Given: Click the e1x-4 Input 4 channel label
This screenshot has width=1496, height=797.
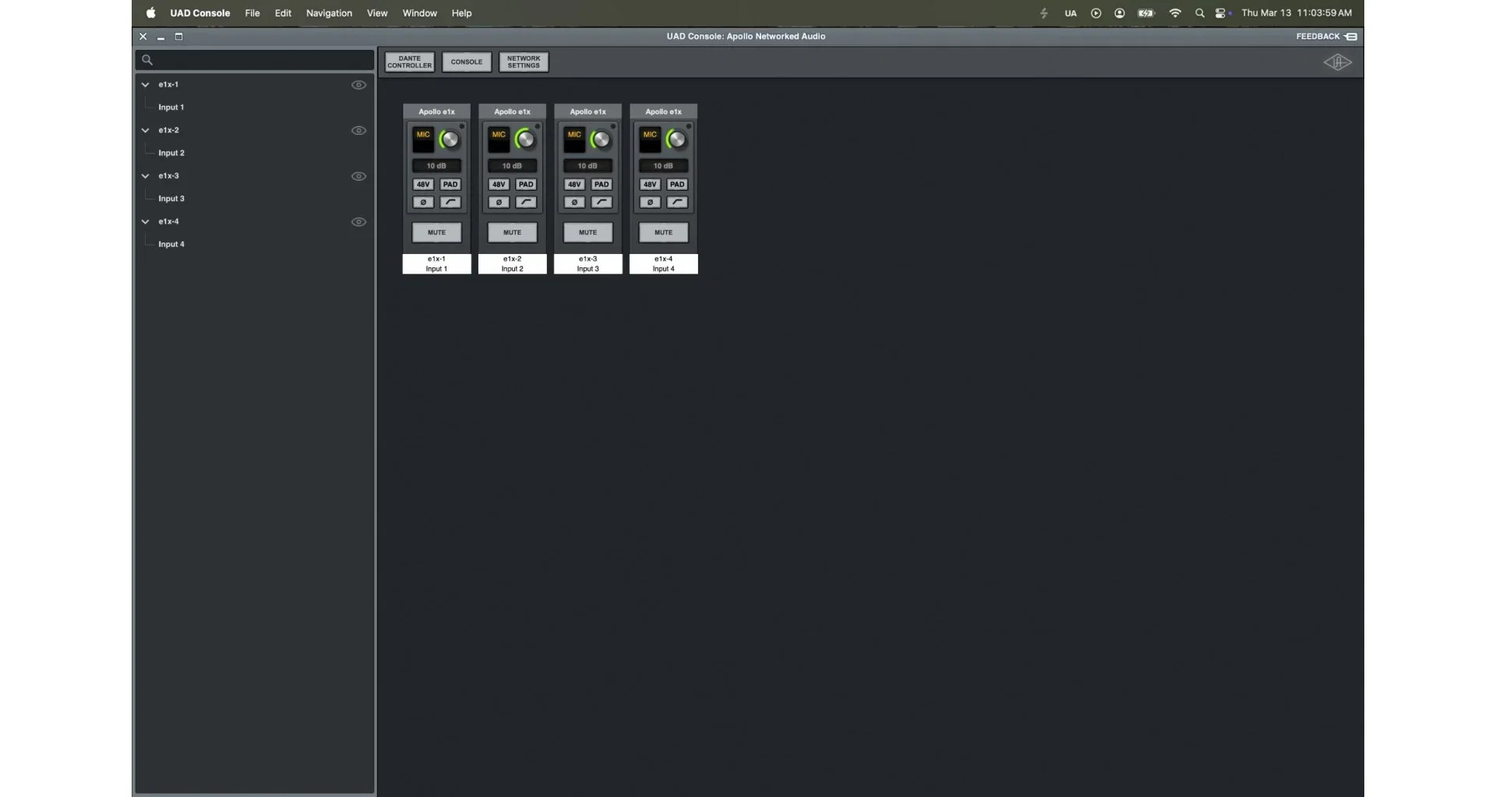Looking at the screenshot, I should pos(663,264).
